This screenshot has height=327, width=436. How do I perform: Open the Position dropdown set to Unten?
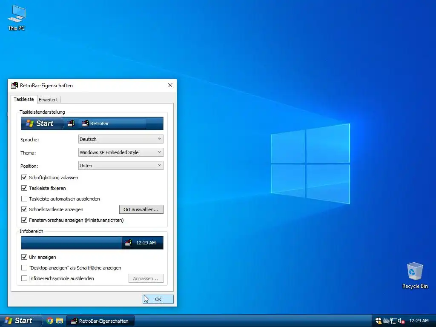click(x=120, y=166)
